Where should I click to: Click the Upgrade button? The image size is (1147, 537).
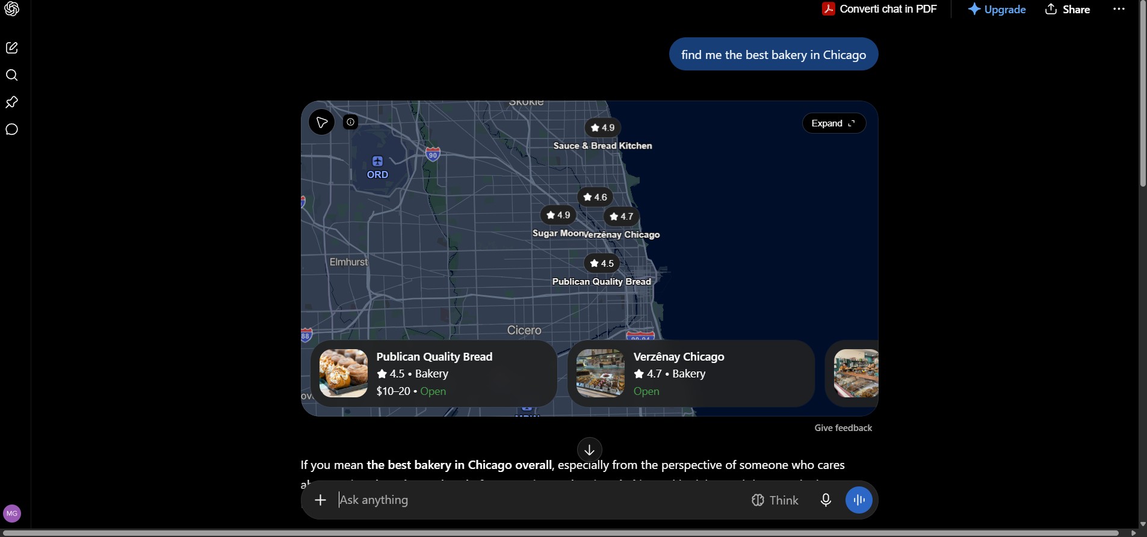tap(997, 9)
